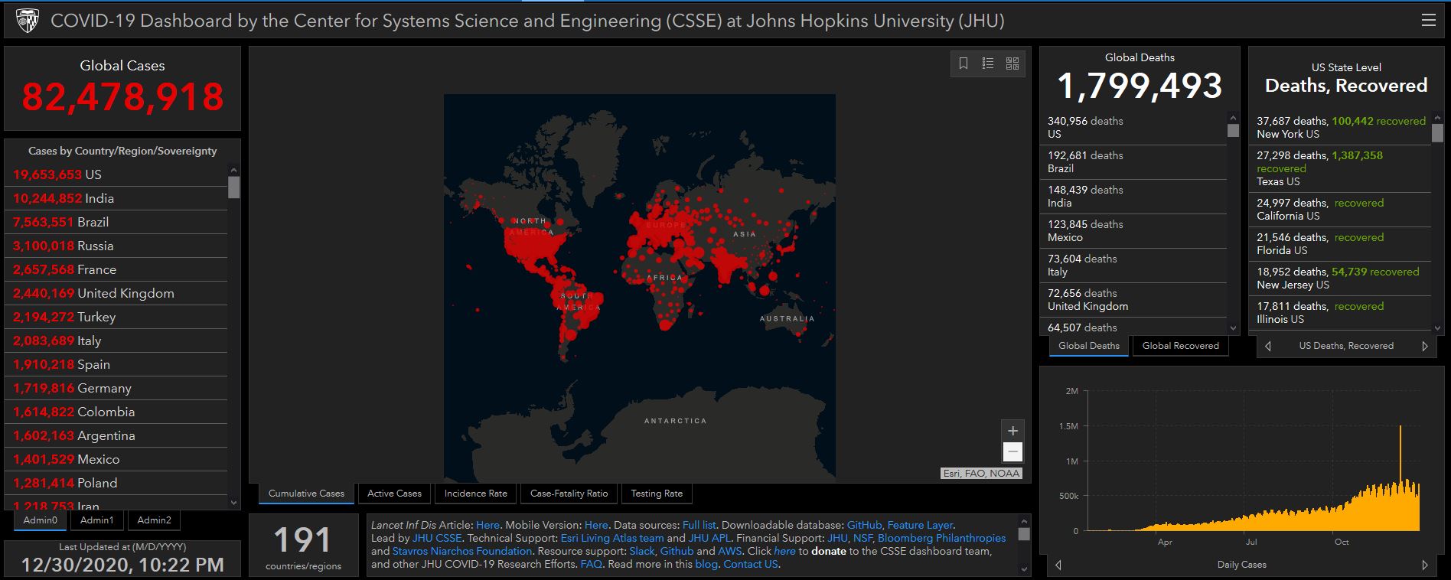Open the Mobile Version 'Here' link
1451x580 pixels.
point(596,525)
